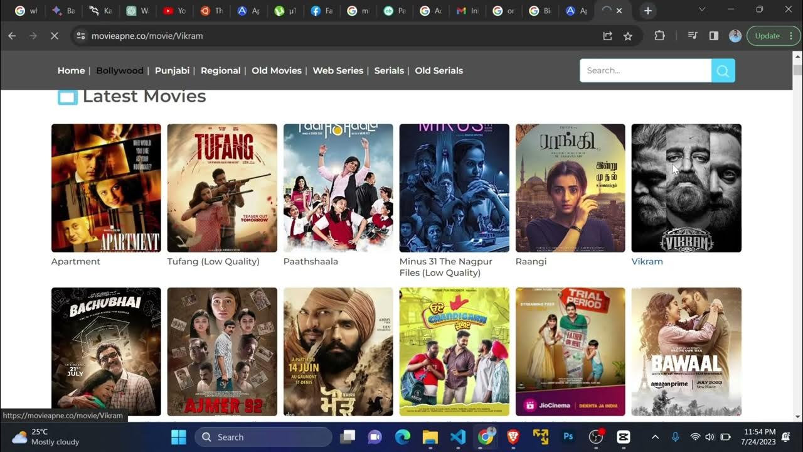This screenshot has height=452, width=803.
Task: Launch Microsoft Edge from taskbar
Action: pos(402,437)
